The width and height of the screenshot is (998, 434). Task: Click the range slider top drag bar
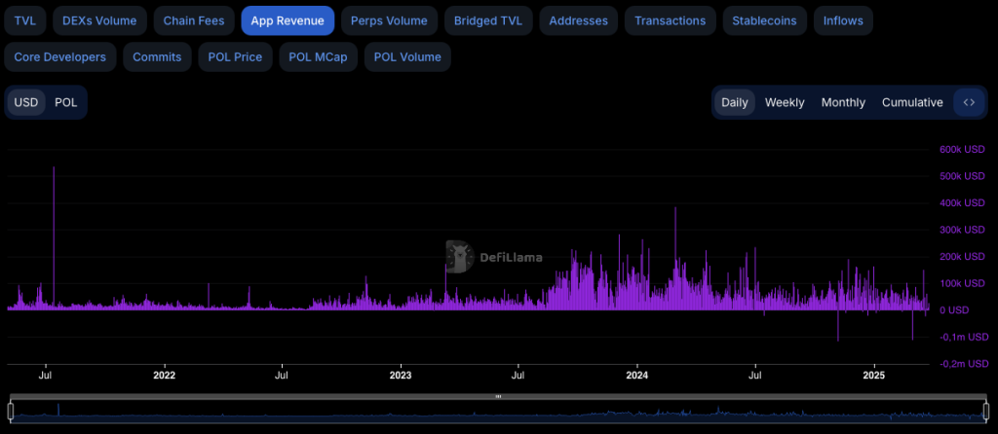pos(498,396)
